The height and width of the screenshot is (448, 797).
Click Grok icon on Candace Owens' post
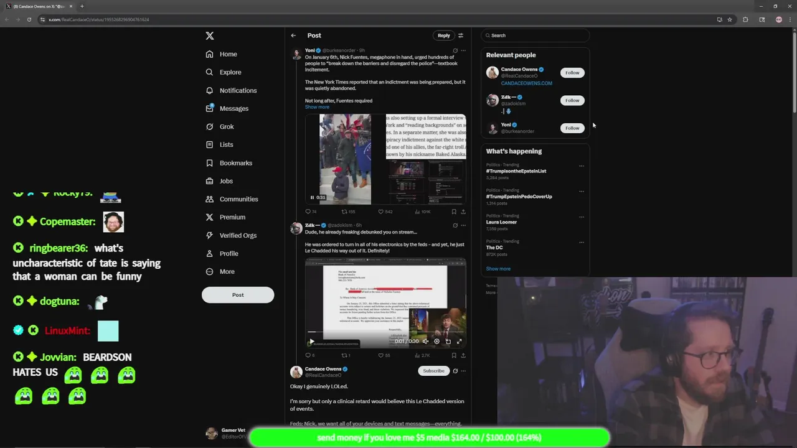[x=455, y=371]
